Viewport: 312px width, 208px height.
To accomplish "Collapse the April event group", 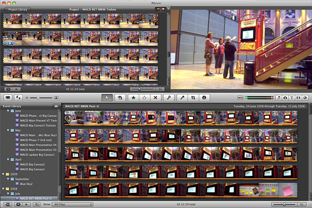I will click(8, 160).
